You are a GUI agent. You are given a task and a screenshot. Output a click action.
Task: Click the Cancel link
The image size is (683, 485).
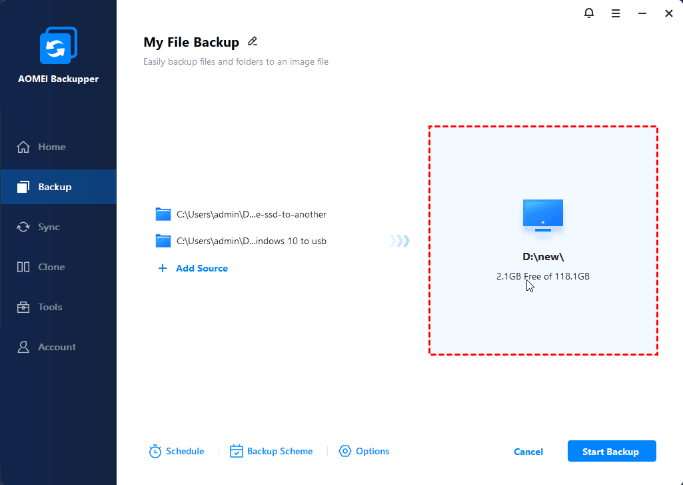528,452
